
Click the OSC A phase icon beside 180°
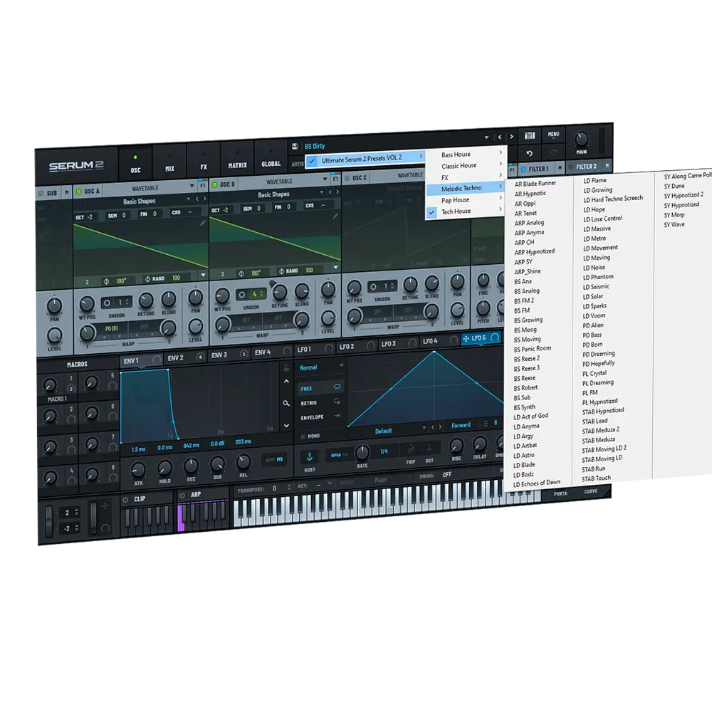tap(106, 281)
